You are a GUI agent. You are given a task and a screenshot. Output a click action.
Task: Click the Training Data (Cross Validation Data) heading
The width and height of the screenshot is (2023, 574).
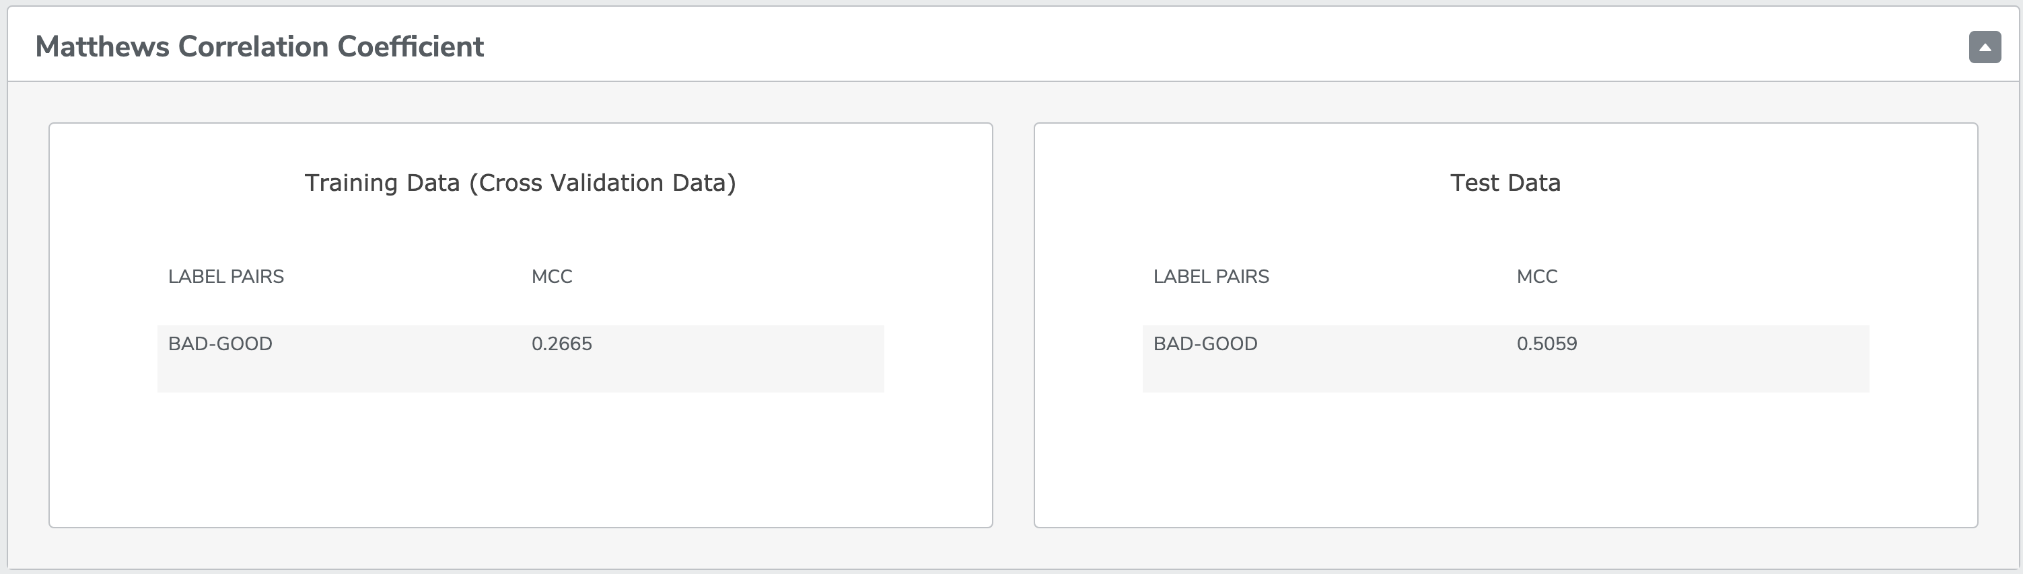click(x=521, y=182)
